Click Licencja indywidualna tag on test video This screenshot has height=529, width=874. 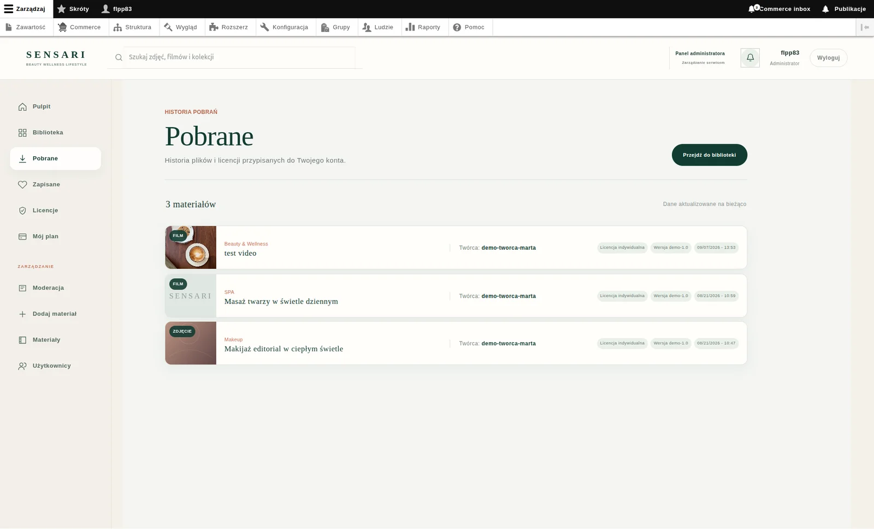(x=622, y=248)
